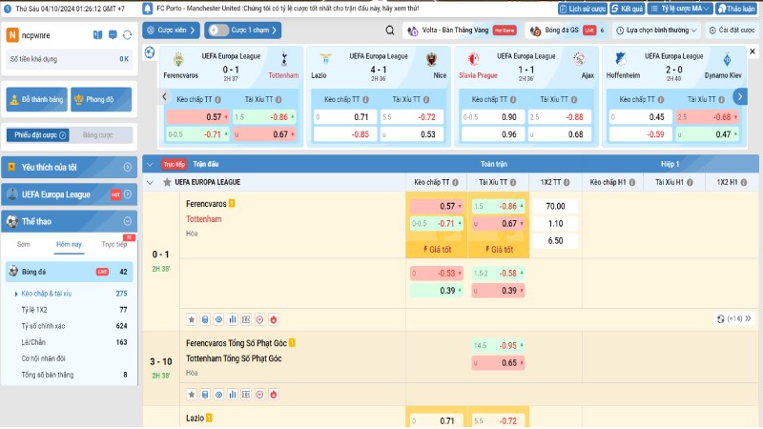
Task: Show next featured matches with the right arrow
Action: point(740,97)
